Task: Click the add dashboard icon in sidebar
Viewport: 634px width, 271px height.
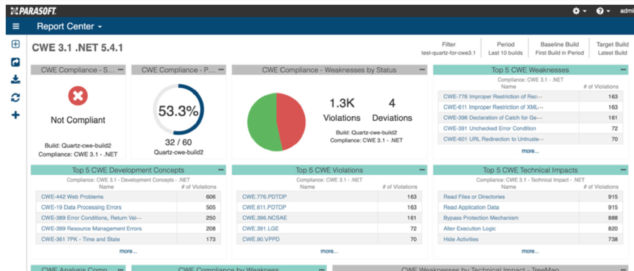Action: click(16, 44)
